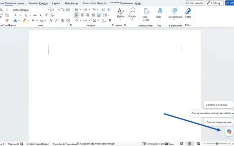Viewport: 234px width, 146px height.
Task: Toggle show paragraph marks
Action: (110, 20)
